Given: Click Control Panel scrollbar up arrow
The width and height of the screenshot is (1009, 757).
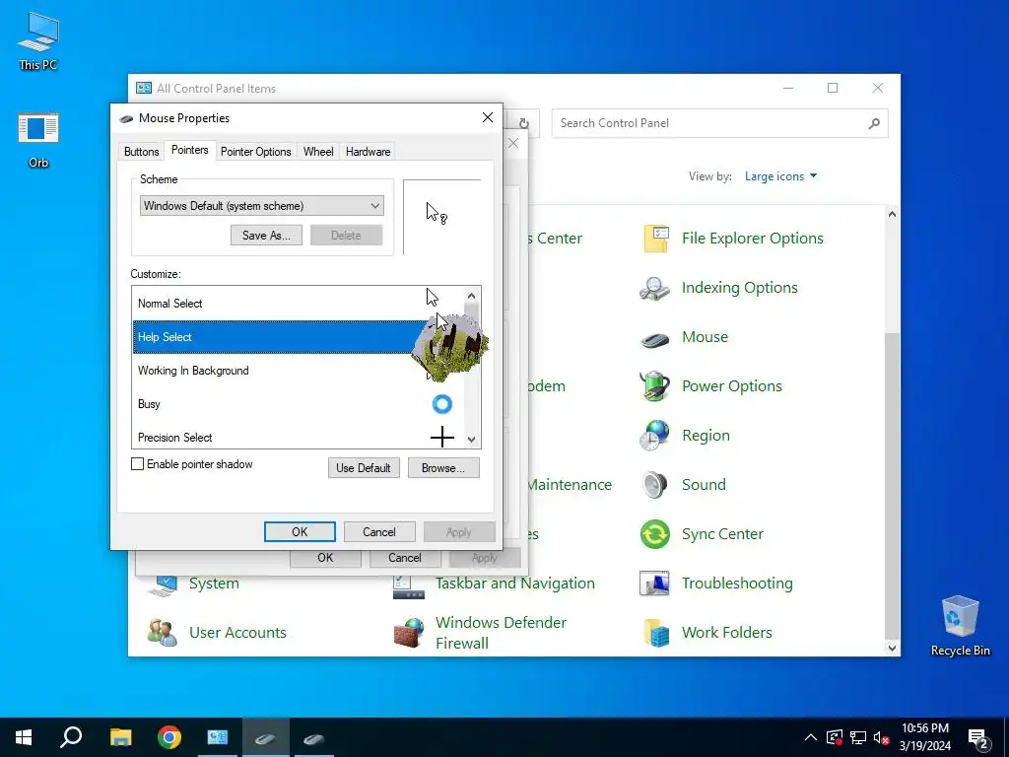Looking at the screenshot, I should point(892,214).
